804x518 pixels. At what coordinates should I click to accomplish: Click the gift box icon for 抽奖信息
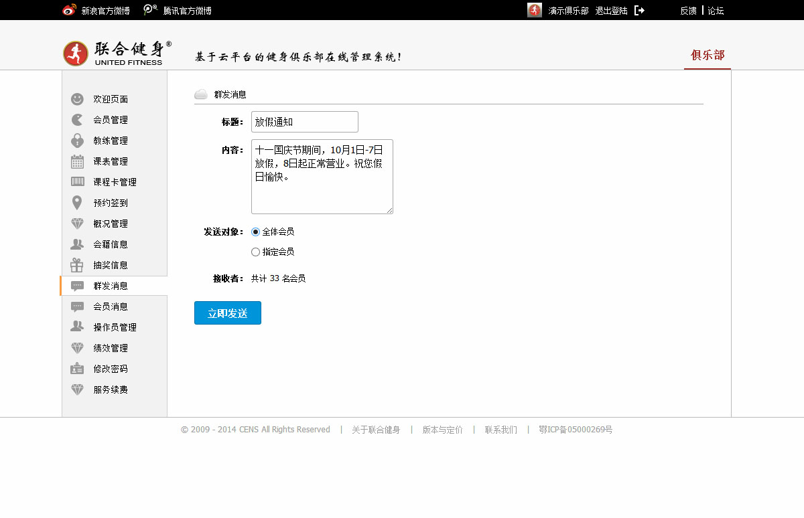tap(77, 265)
